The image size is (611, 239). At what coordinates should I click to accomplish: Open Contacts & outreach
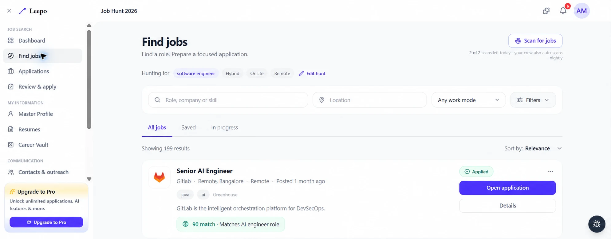coord(43,172)
